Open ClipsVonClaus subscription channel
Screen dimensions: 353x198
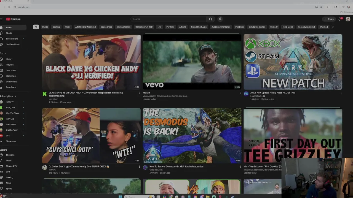coord(13,113)
